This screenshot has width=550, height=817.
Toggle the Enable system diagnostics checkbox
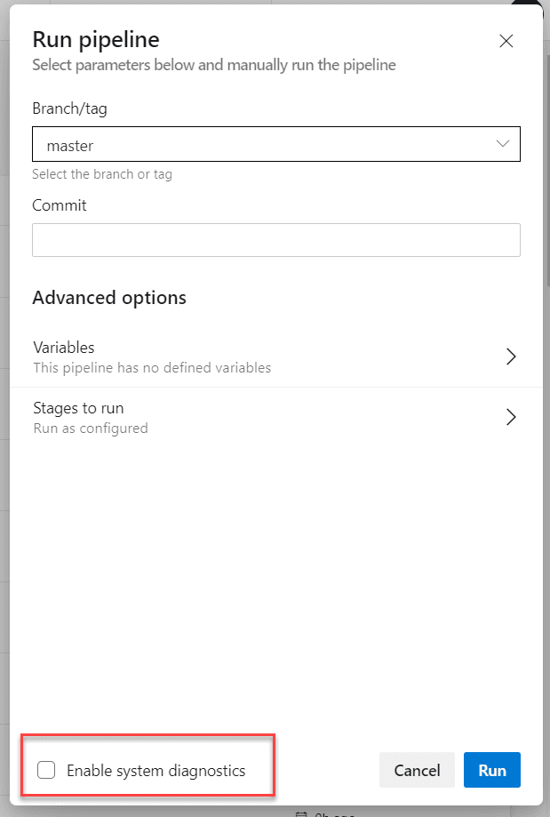click(46, 770)
